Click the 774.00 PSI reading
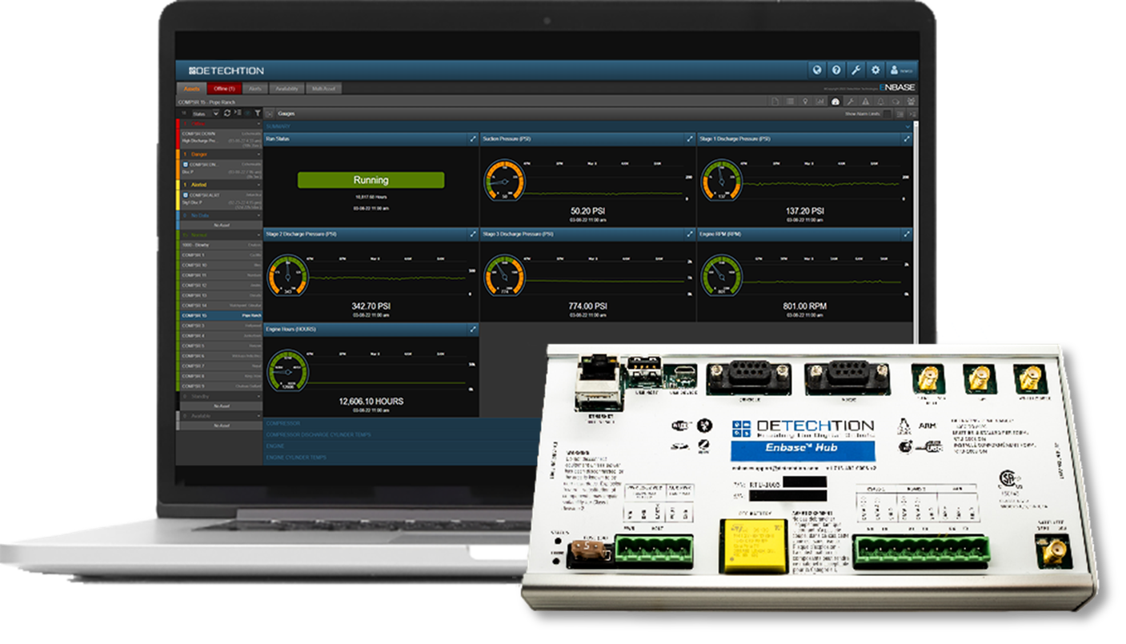The image size is (1126, 644). (x=588, y=306)
